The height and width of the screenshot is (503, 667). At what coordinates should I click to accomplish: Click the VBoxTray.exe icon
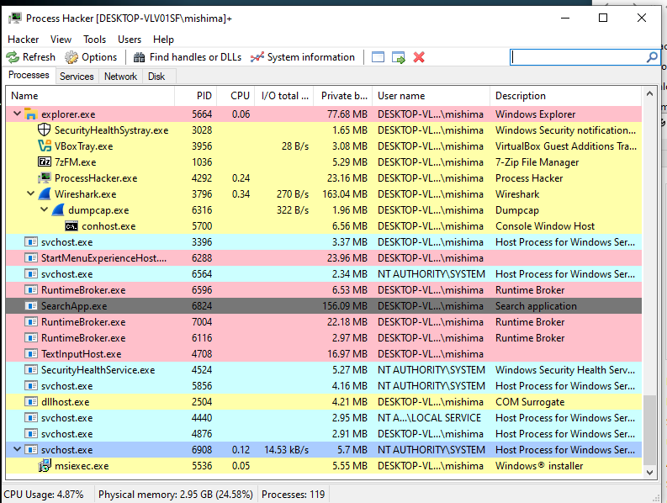pos(45,146)
